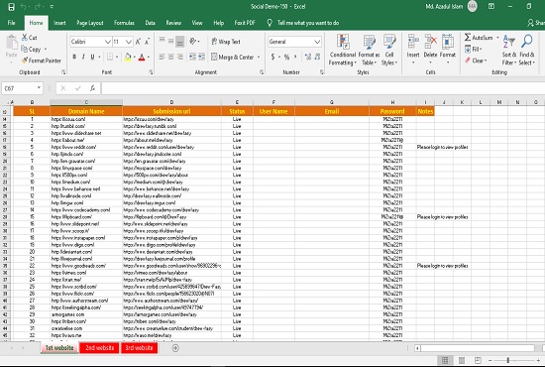Align text to top
Screen dimensions: 545x367
tap(162, 41)
